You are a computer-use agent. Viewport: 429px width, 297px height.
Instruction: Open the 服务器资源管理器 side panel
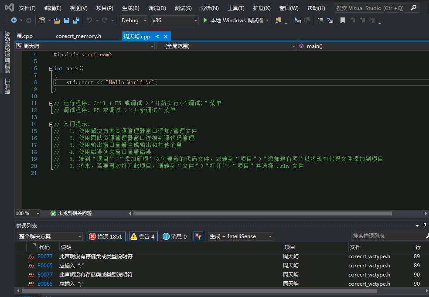pos(7,52)
